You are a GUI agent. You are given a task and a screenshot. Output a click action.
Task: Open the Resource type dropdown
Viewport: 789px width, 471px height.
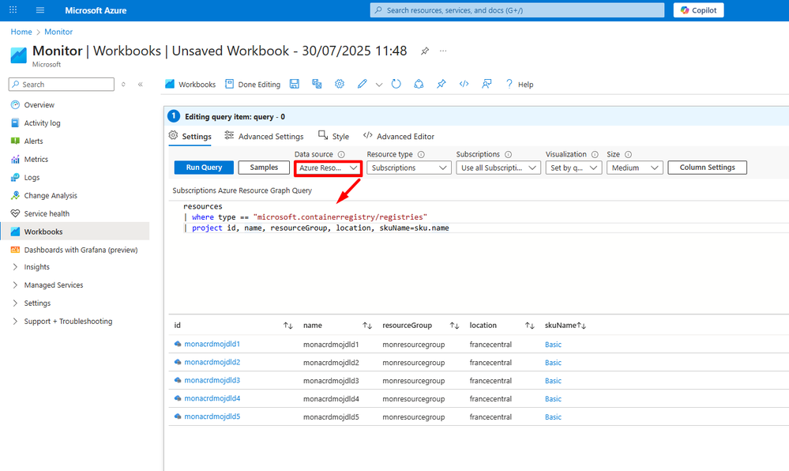[x=408, y=168]
